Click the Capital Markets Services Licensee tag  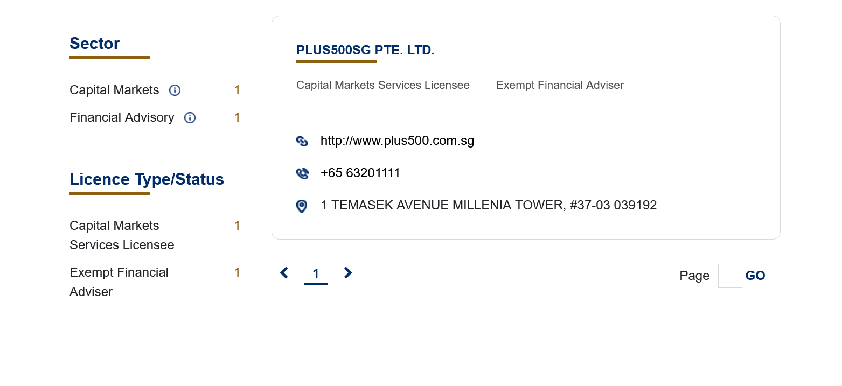click(x=382, y=85)
